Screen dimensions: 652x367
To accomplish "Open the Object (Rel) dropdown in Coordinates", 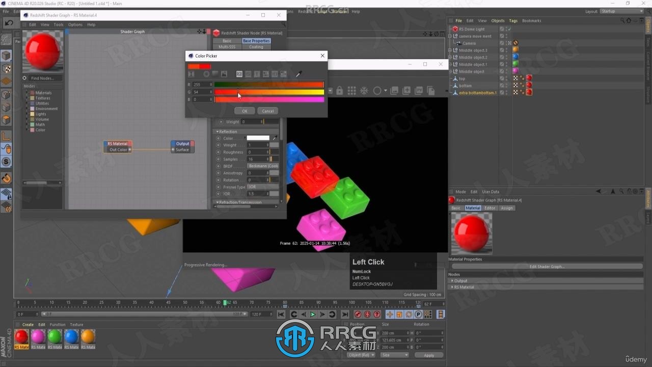I will click(361, 355).
